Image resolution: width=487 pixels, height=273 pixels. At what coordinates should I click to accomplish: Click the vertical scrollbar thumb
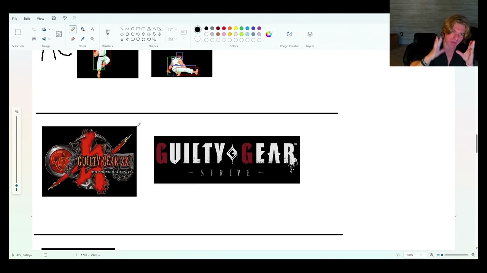(477, 144)
